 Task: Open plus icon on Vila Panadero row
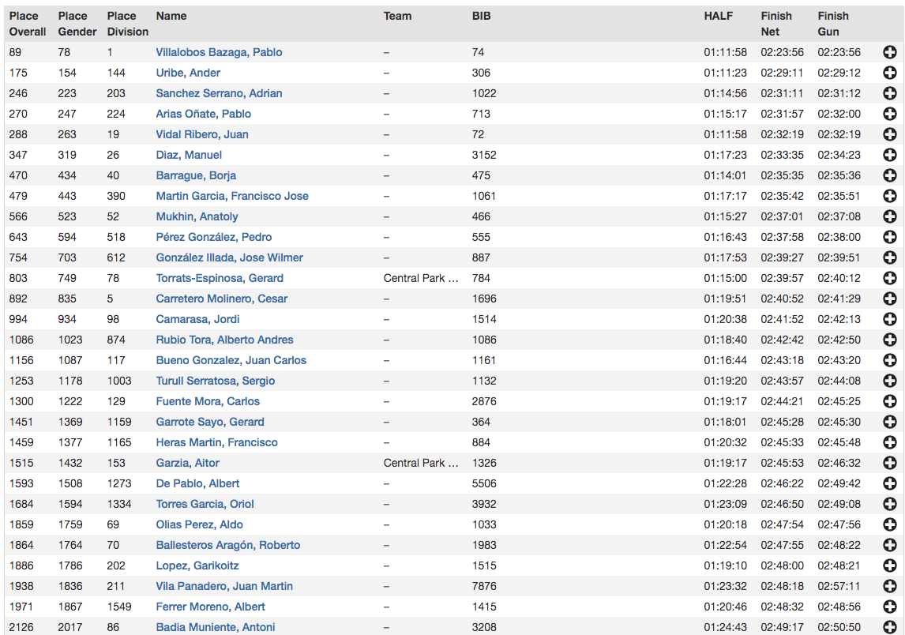point(889,586)
